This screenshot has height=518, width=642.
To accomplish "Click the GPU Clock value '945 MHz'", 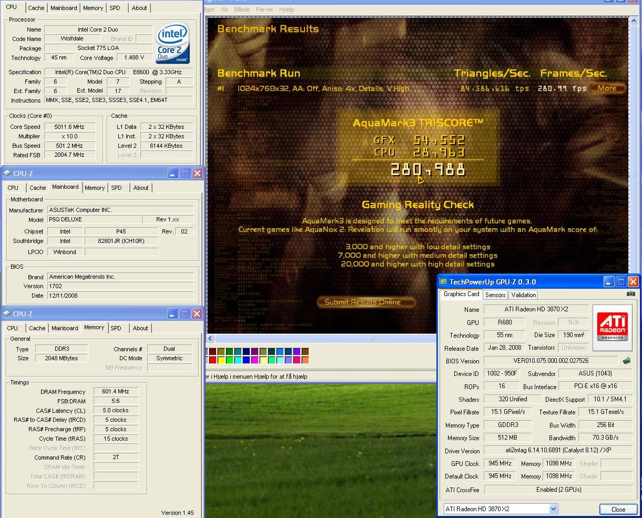I will click(500, 463).
